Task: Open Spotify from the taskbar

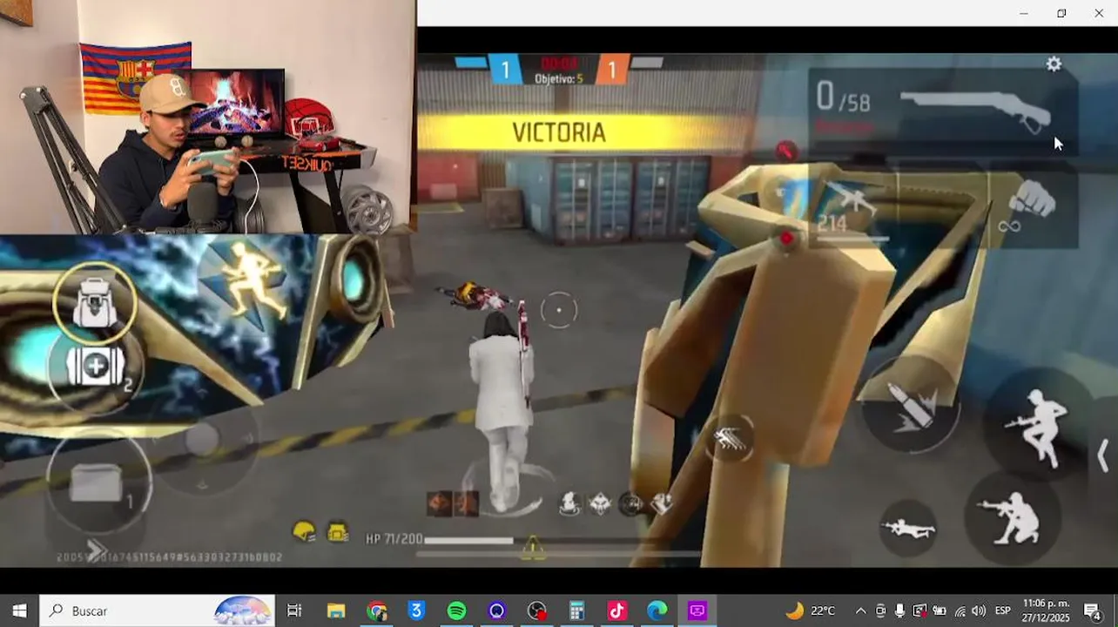Action: (456, 610)
